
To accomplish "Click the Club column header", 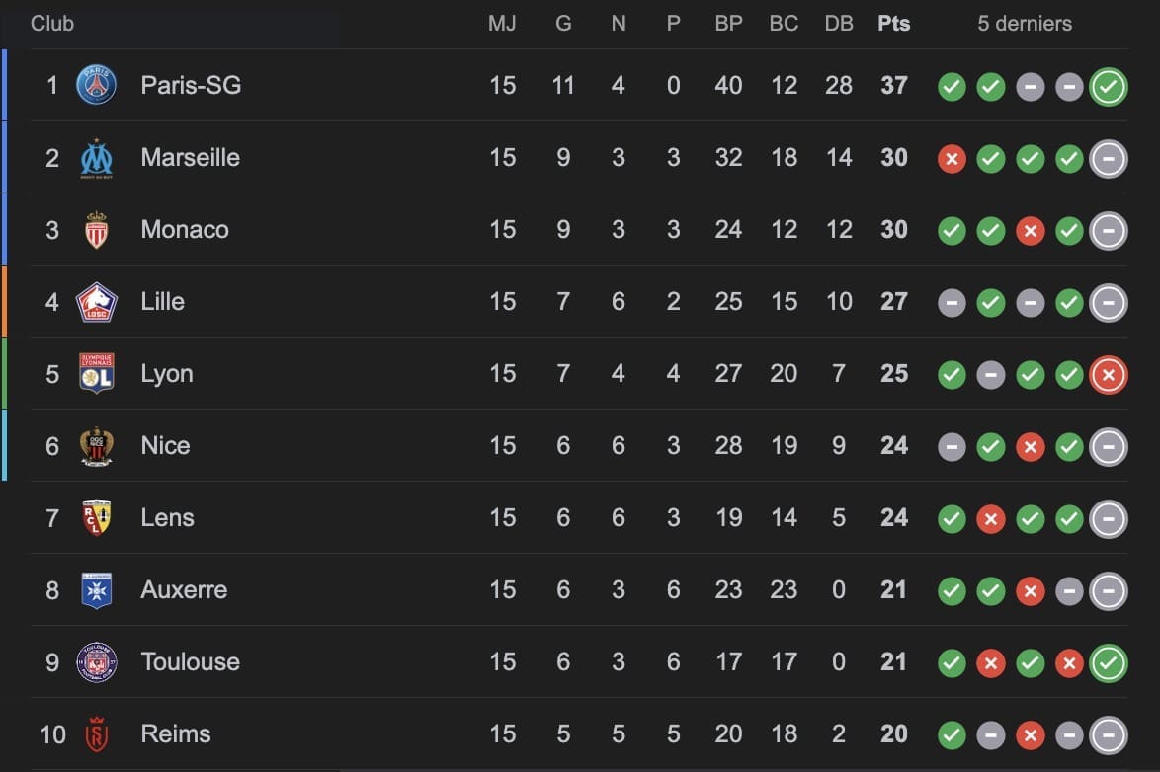I will pyautogui.click(x=52, y=24).
